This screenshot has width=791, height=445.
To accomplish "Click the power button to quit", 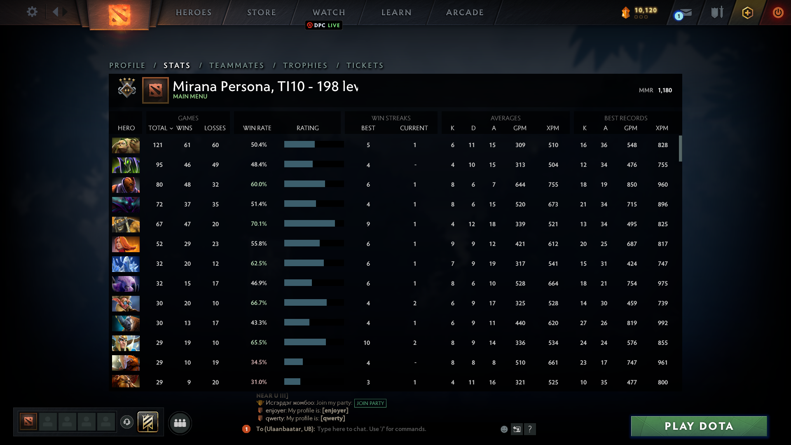I will click(778, 12).
